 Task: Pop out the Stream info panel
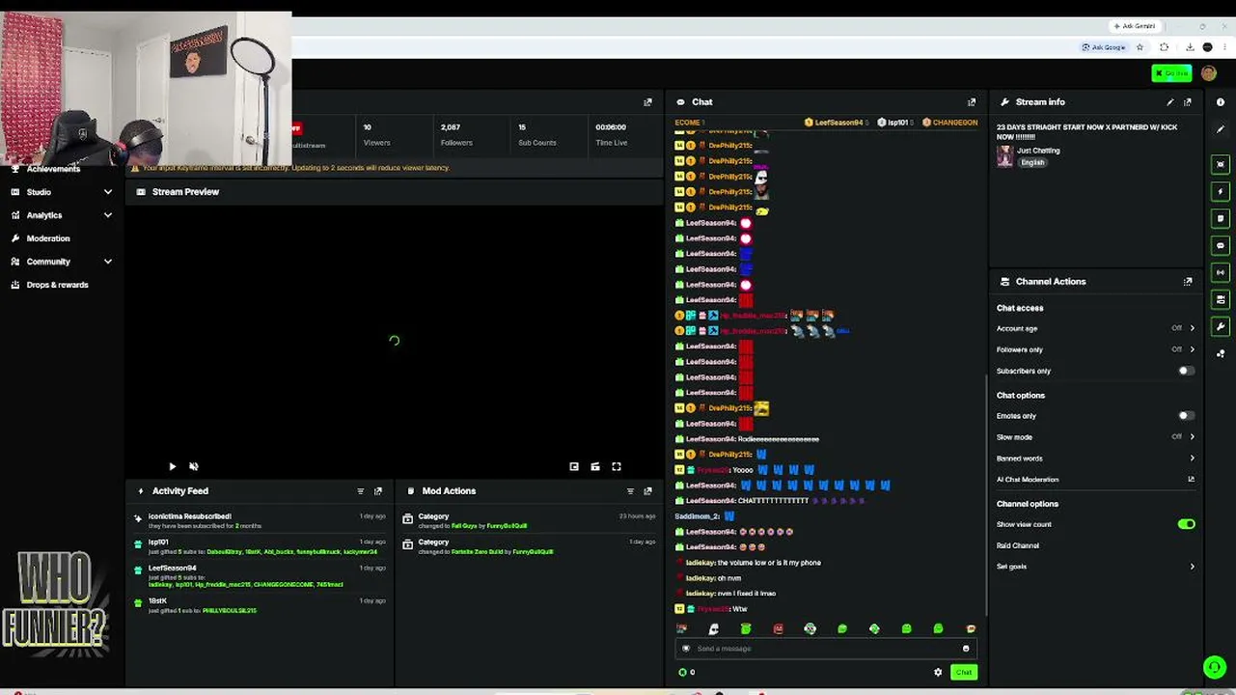(1188, 102)
